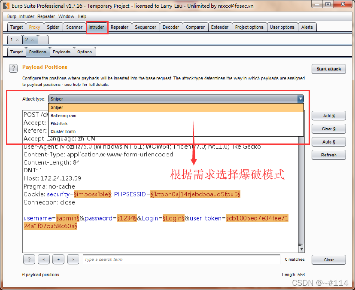Click the Clear search button
Viewport: 355px width, 290px height.
329,260
